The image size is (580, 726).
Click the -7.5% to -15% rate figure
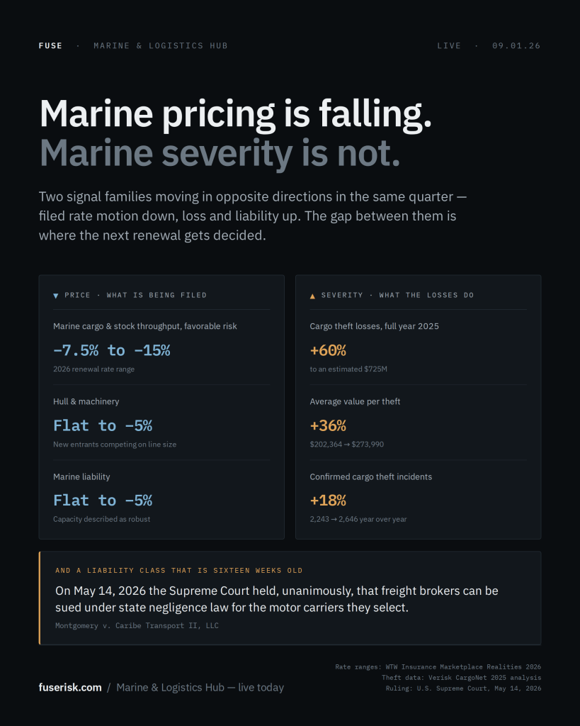pyautogui.click(x=111, y=350)
